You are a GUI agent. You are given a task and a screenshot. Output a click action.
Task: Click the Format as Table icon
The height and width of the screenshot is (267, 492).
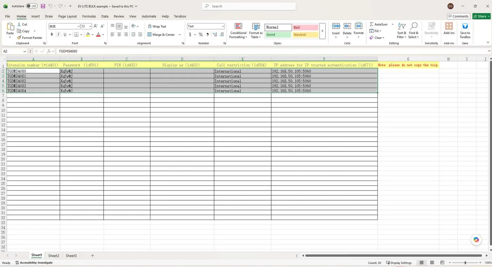click(256, 26)
